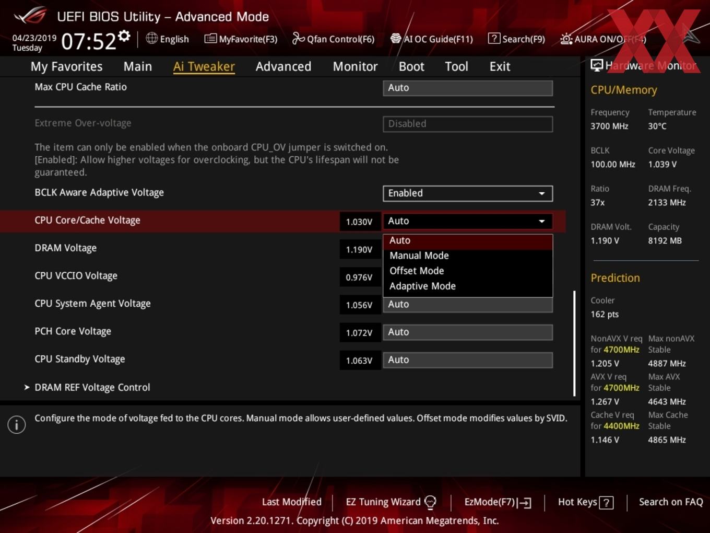Switch to the Boot tab
Viewport: 710px width, 533px height.
pos(411,66)
